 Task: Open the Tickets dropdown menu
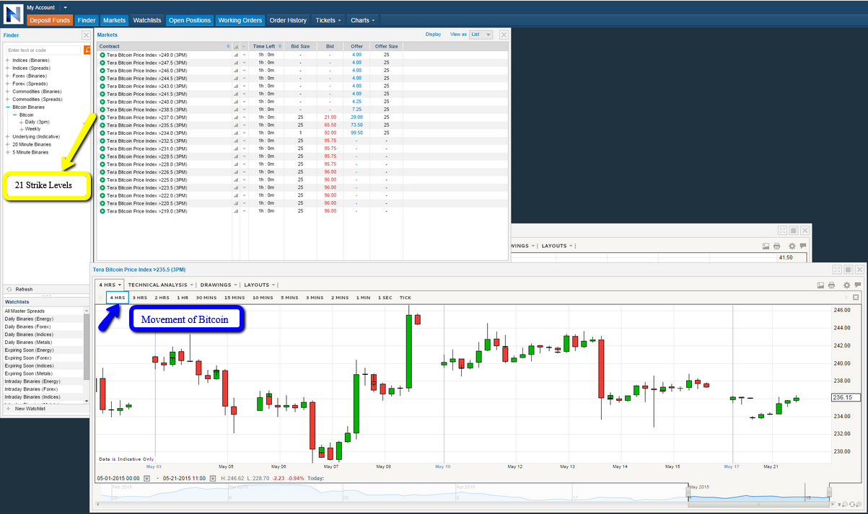[x=328, y=20]
